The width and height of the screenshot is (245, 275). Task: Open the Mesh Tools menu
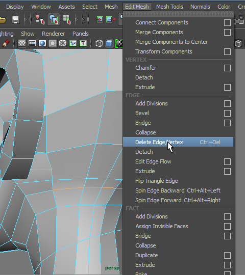point(169,7)
